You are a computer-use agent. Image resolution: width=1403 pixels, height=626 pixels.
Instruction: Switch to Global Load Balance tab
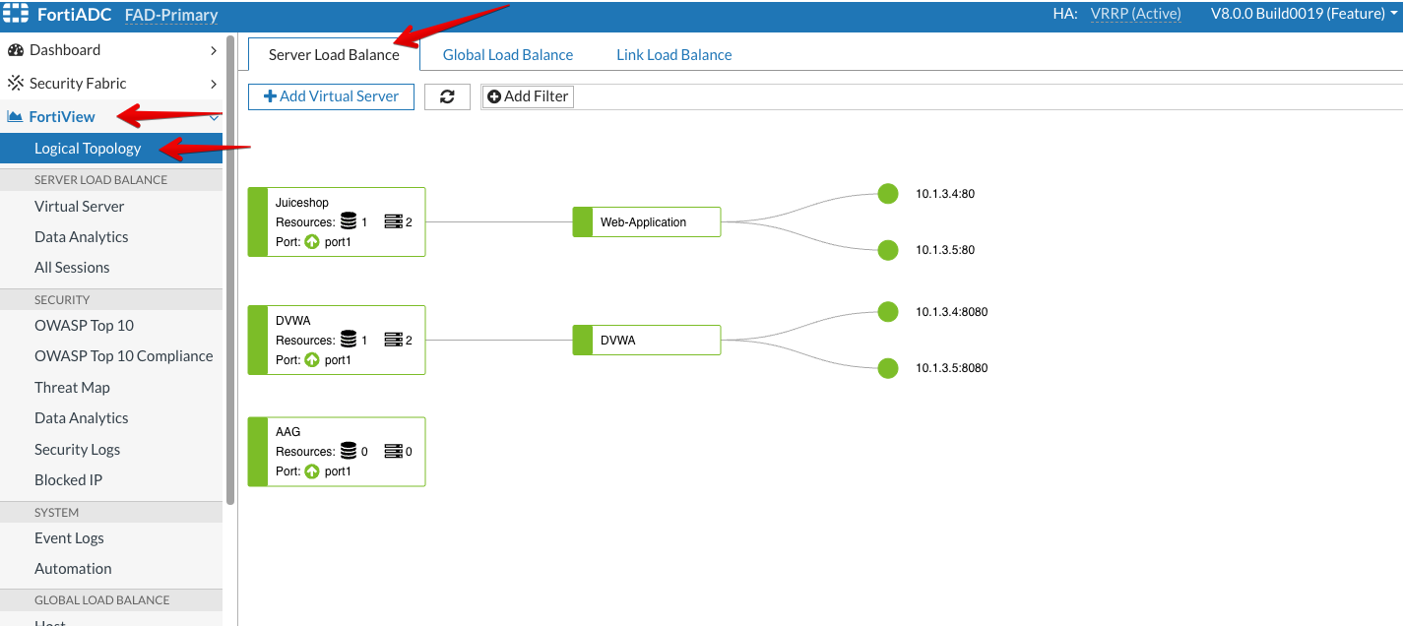[508, 55]
